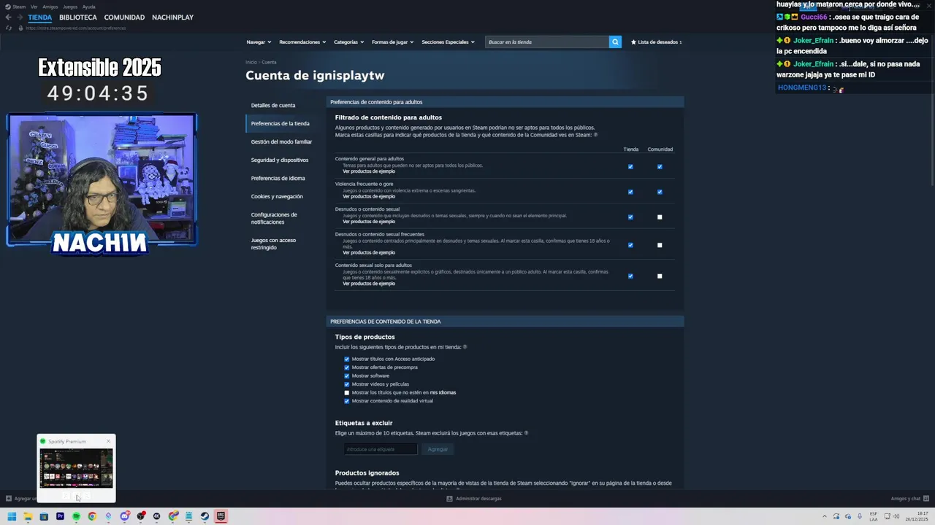This screenshot has width=935, height=525.
Task: Uncheck Mostrar software checkbox
Action: (347, 376)
